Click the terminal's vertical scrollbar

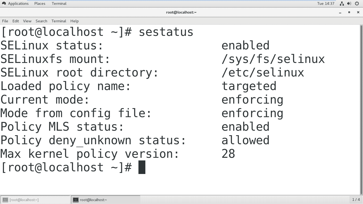(361, 106)
